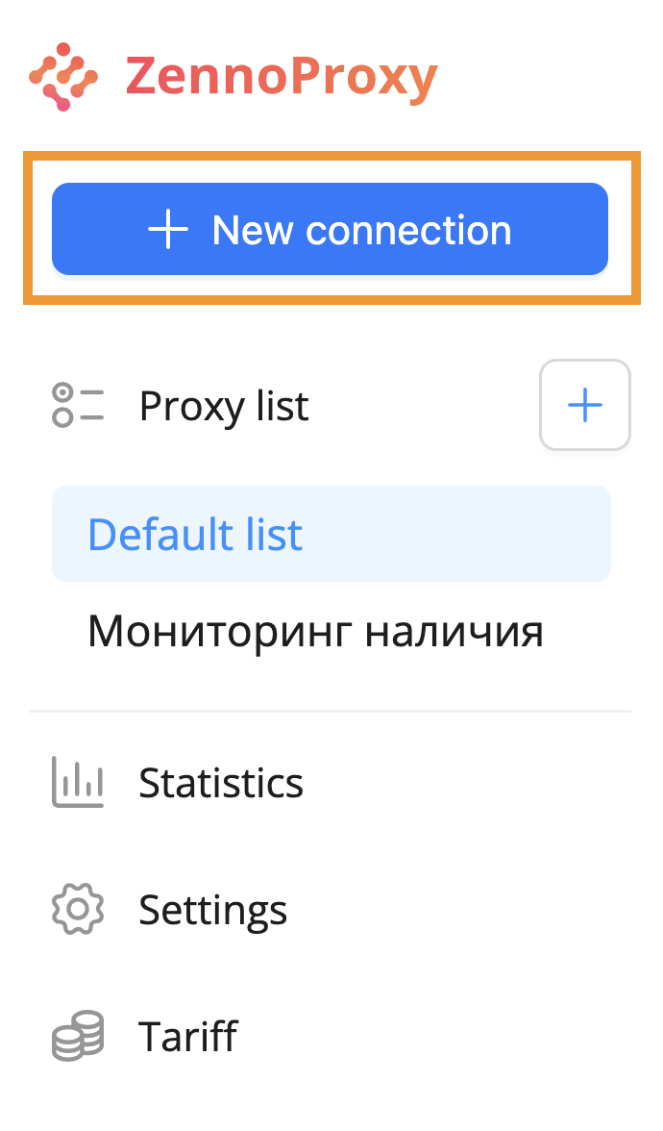Click the ZennoProxy logo icon
The image size is (663, 1131).
pyautogui.click(x=62, y=77)
